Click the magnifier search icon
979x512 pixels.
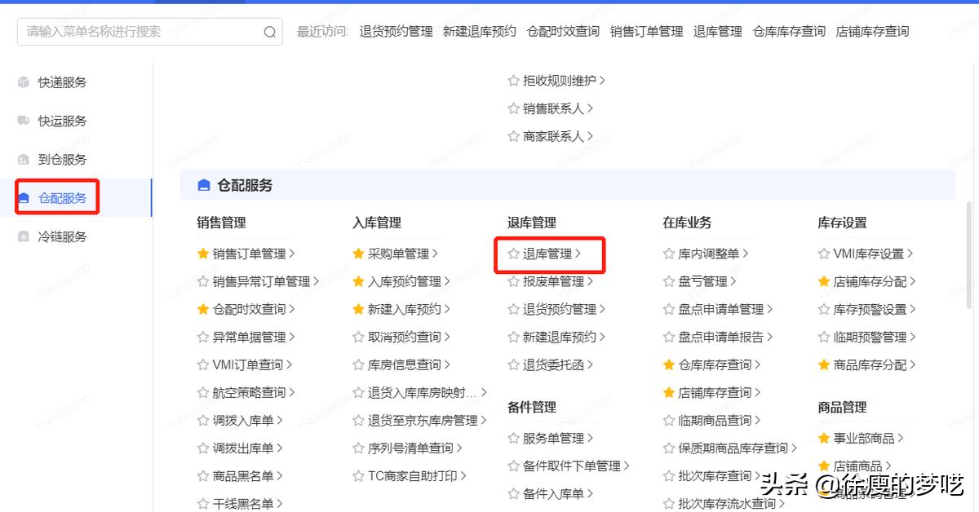(269, 31)
